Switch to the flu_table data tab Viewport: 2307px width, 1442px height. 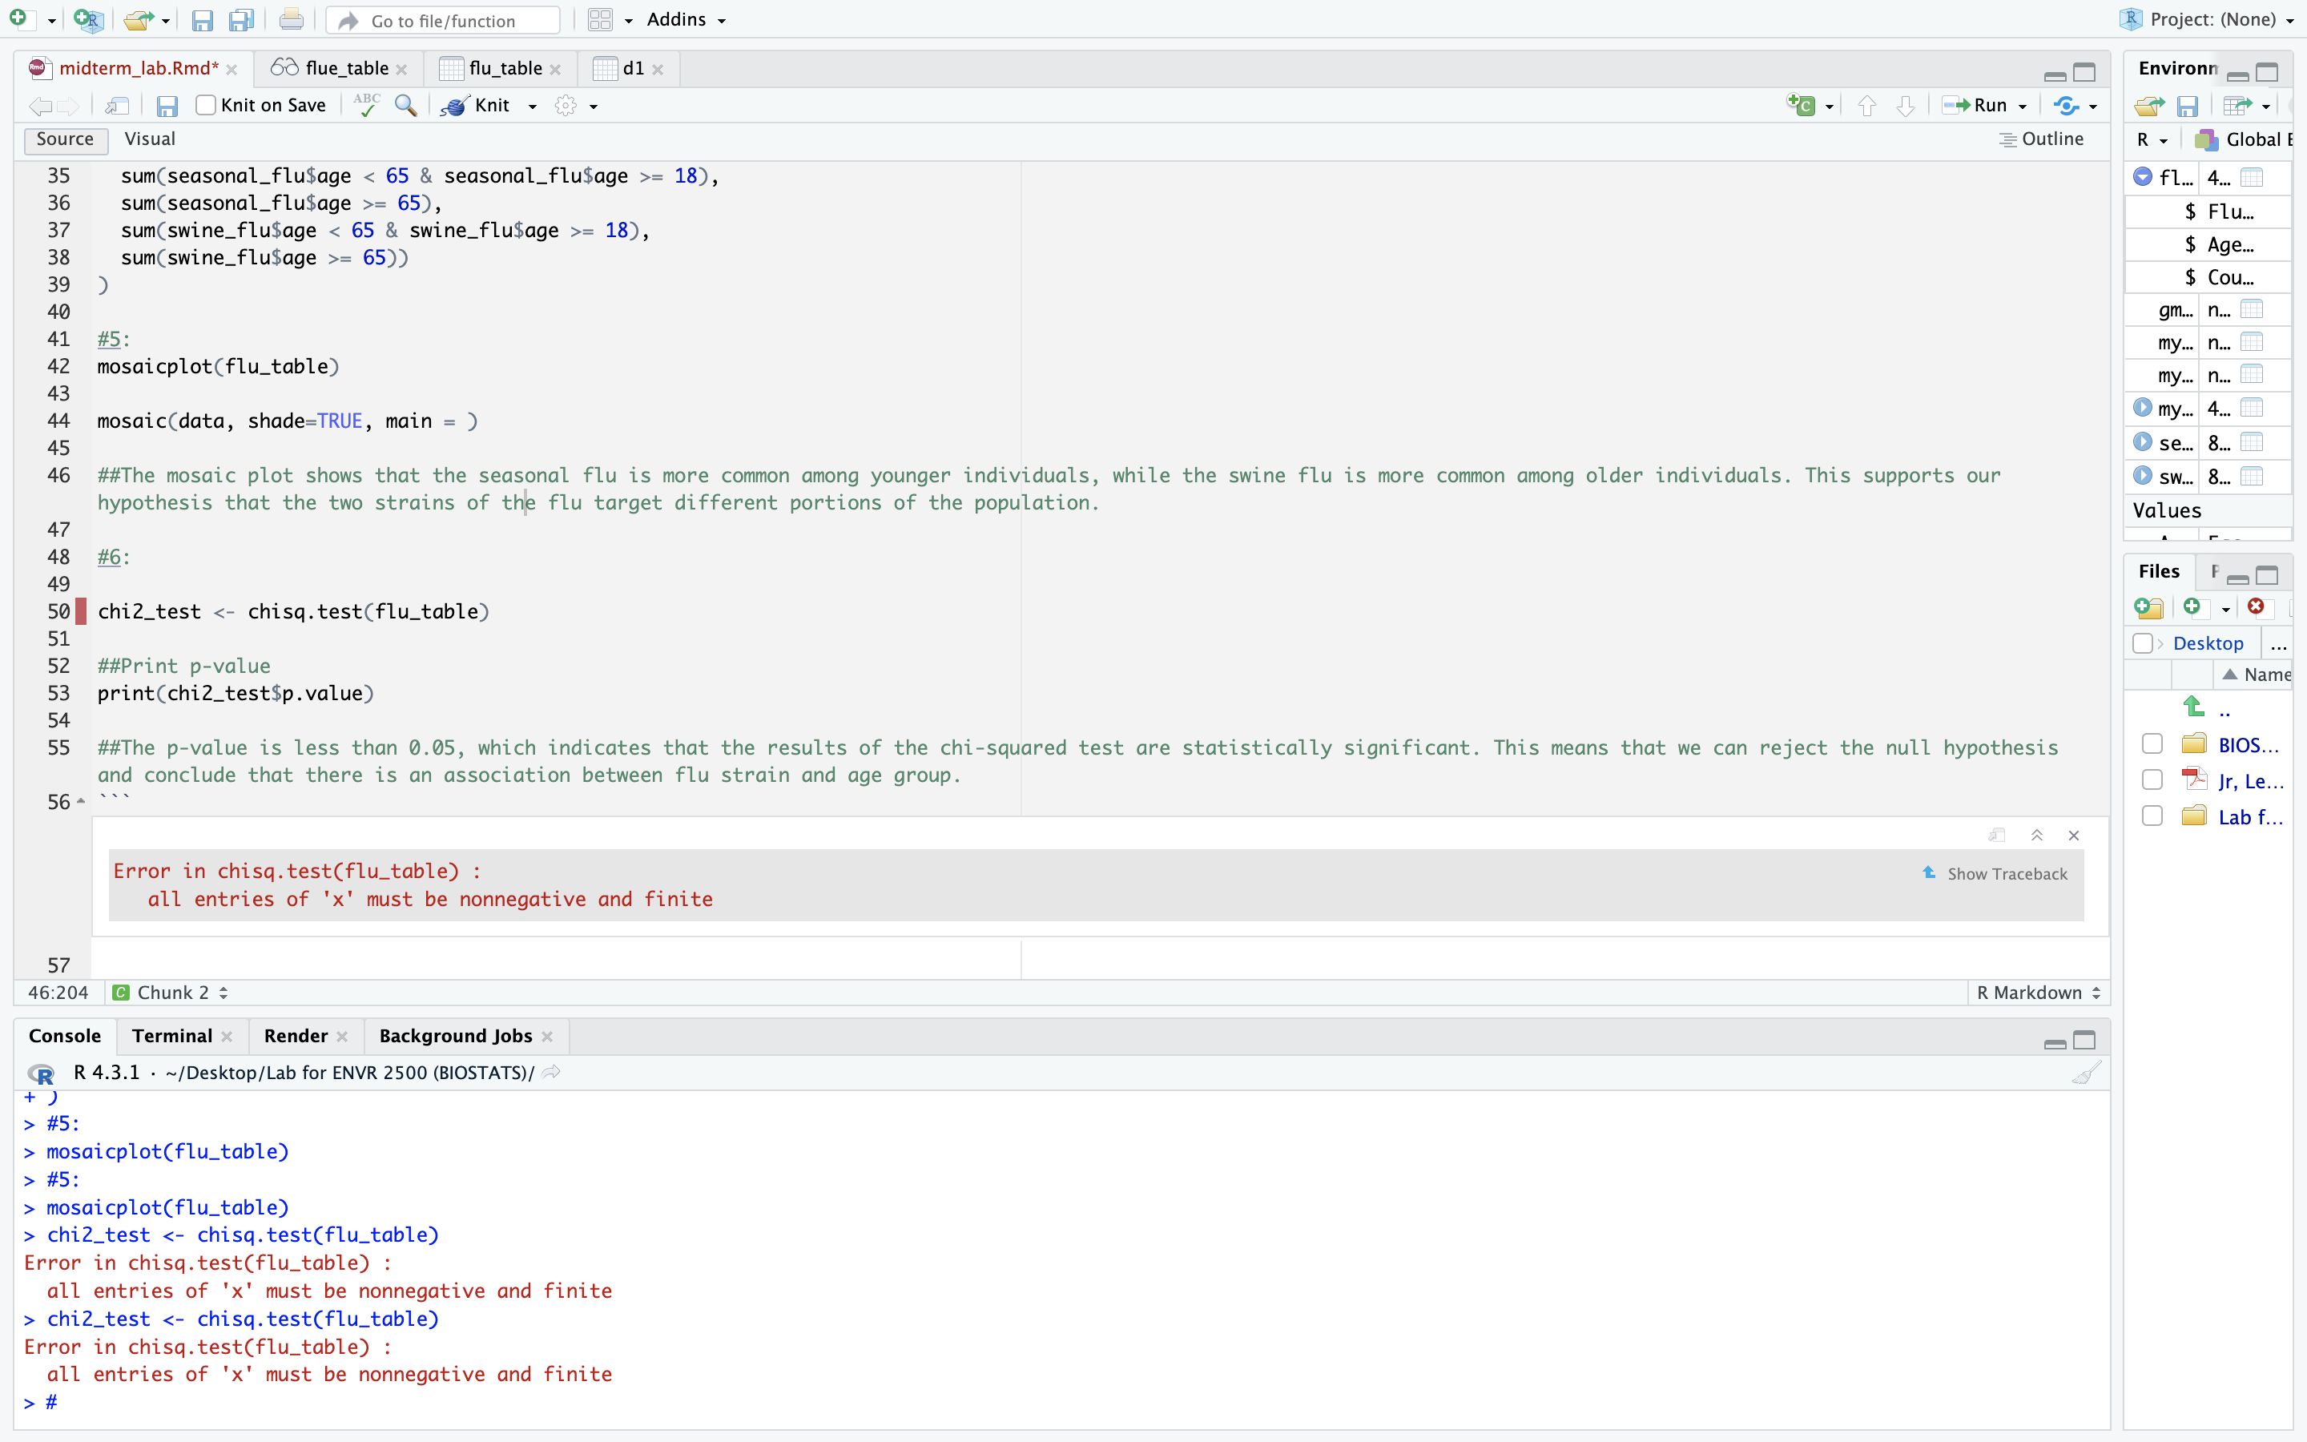coord(505,69)
